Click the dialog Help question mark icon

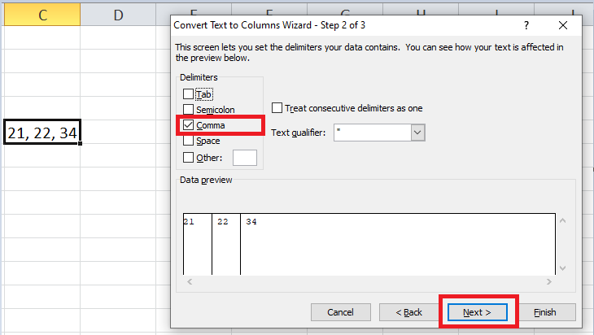click(x=526, y=25)
